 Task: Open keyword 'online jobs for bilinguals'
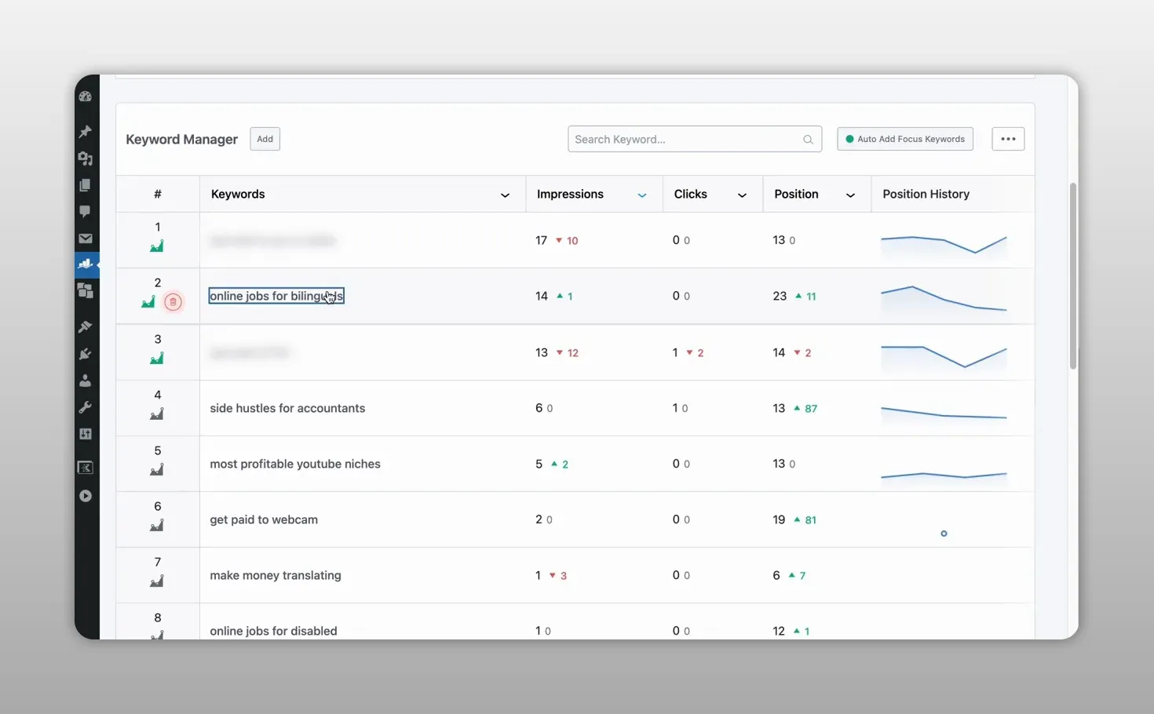pos(276,296)
